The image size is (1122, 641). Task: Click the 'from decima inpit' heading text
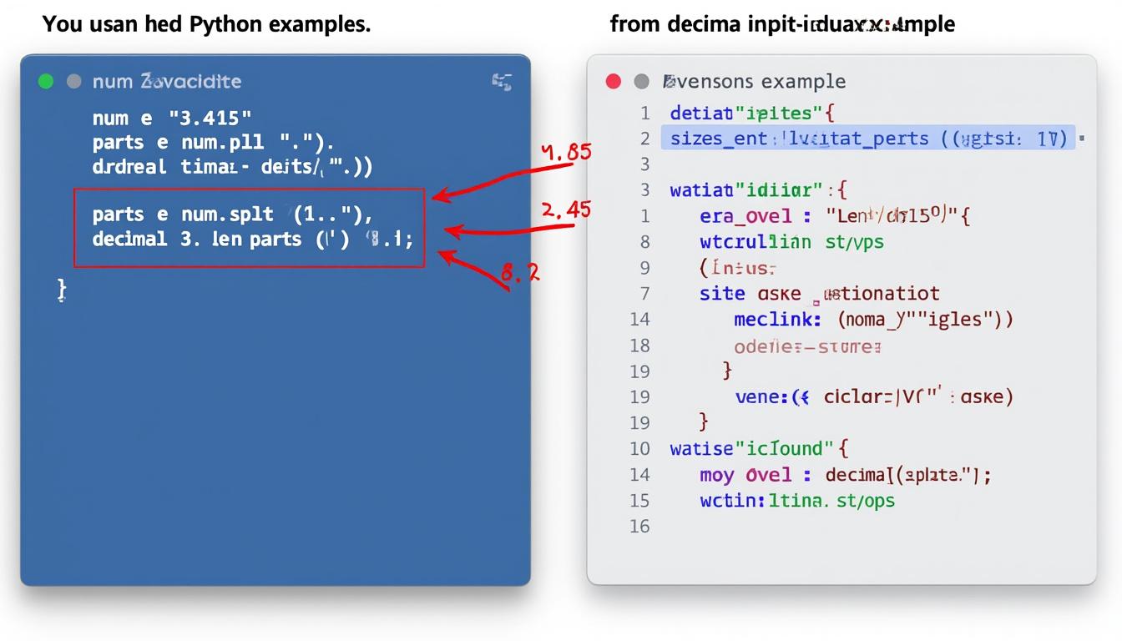tap(783, 23)
